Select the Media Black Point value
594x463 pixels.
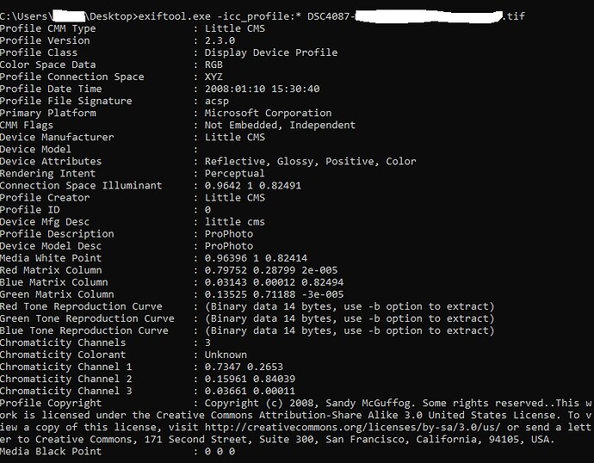click(220, 451)
